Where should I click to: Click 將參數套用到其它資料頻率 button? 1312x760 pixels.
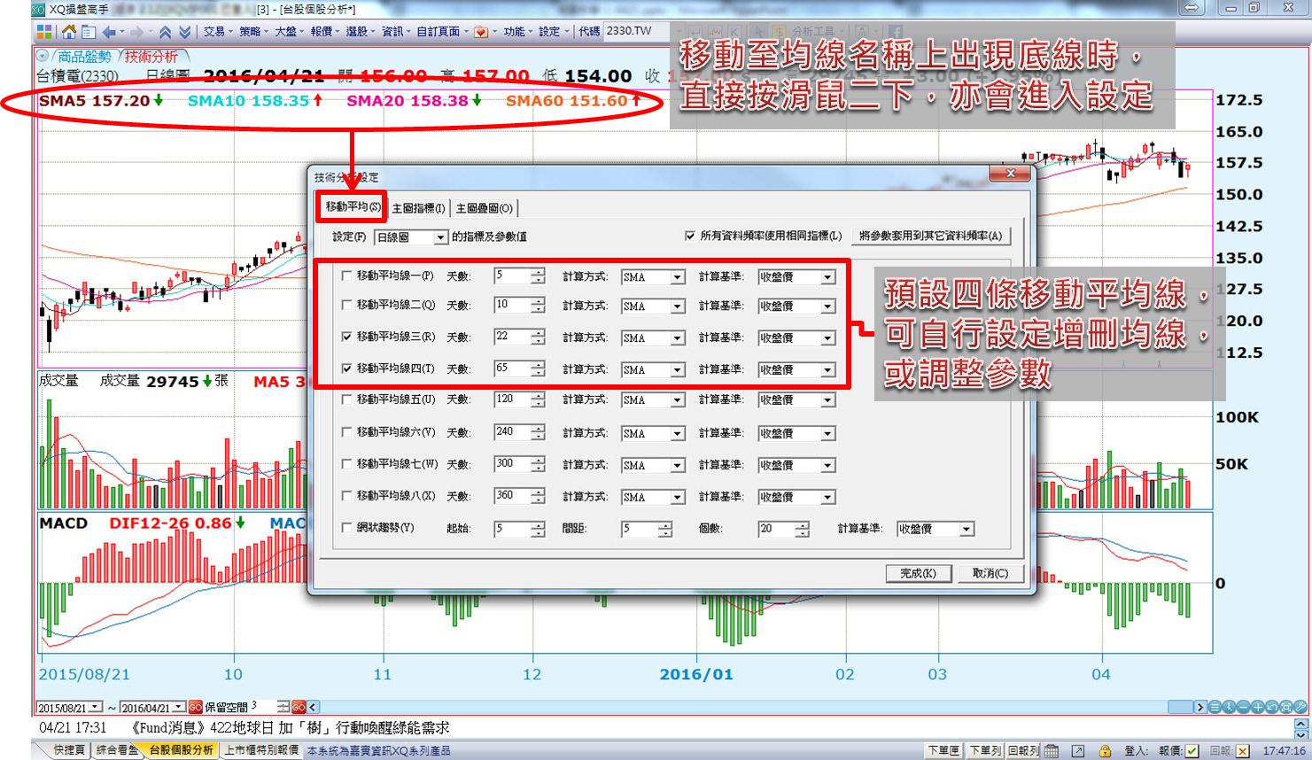click(x=930, y=236)
